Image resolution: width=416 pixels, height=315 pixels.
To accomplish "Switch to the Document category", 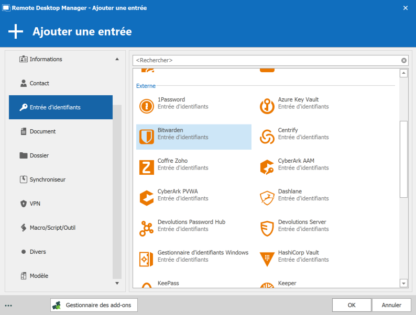I will click(61, 131).
